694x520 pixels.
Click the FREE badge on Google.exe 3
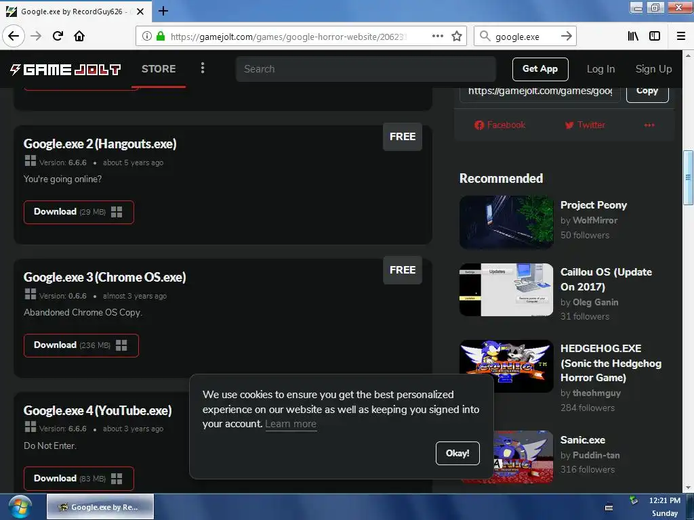pyautogui.click(x=403, y=270)
